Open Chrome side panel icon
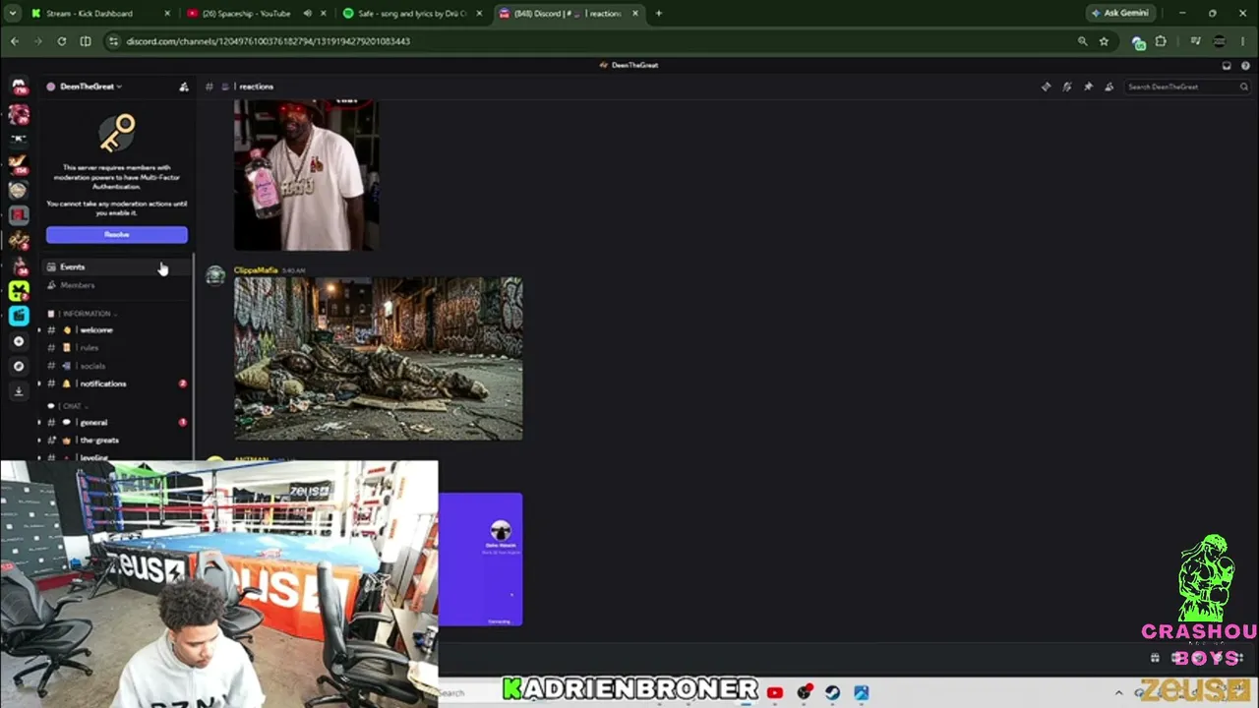1259x708 pixels. tap(86, 41)
